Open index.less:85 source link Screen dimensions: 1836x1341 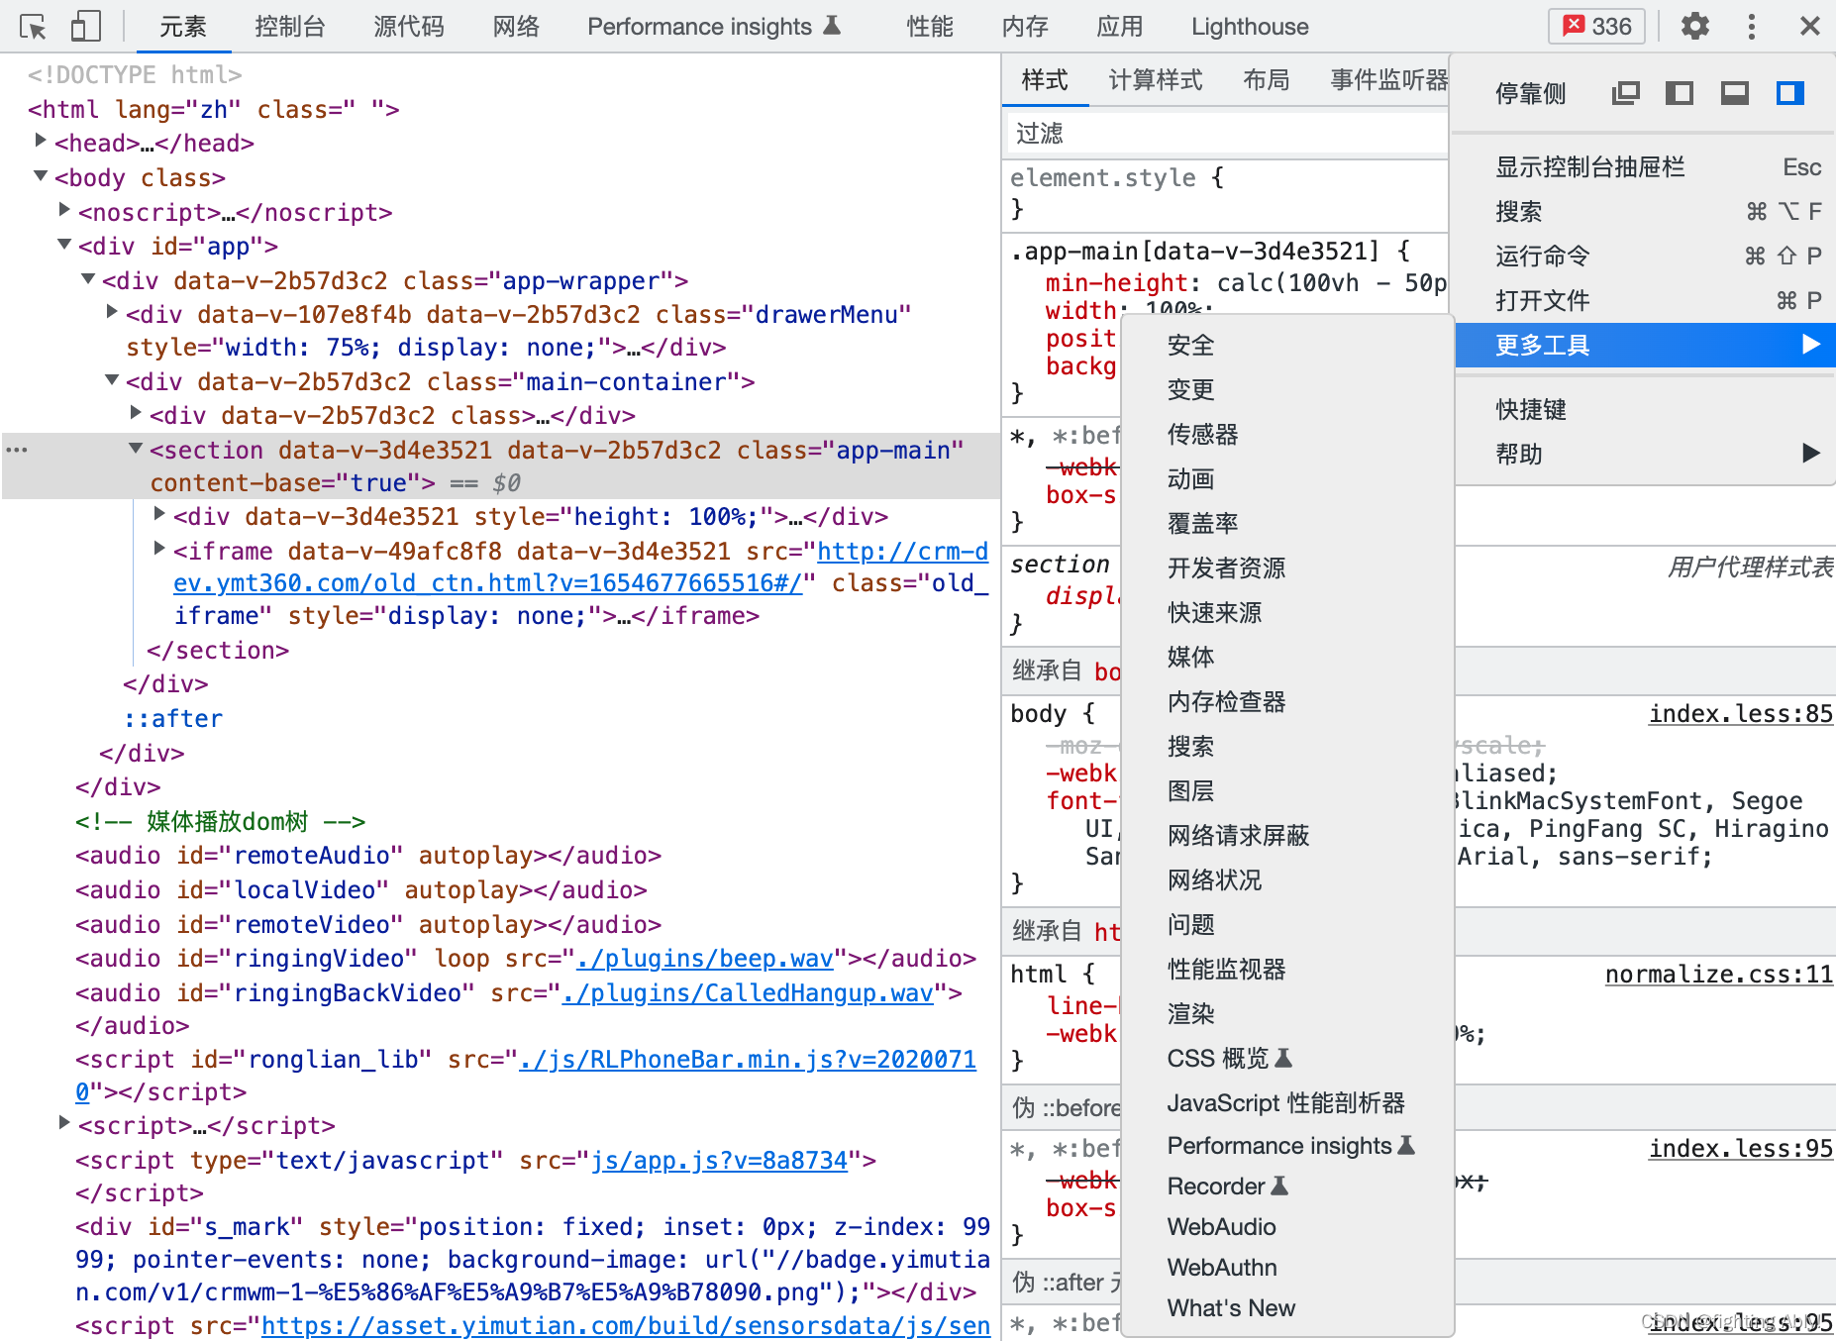pyautogui.click(x=1741, y=714)
